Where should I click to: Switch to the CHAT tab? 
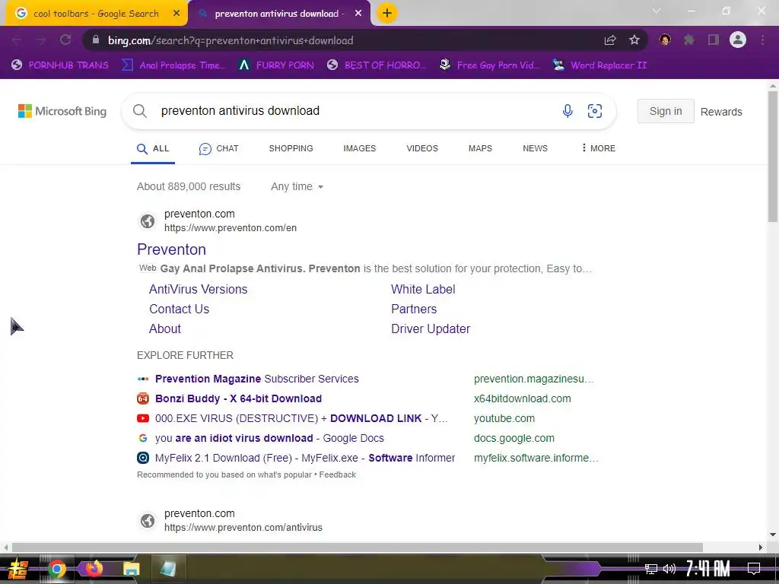pyautogui.click(x=218, y=148)
